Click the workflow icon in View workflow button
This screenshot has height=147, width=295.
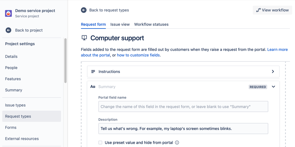coord(258,10)
